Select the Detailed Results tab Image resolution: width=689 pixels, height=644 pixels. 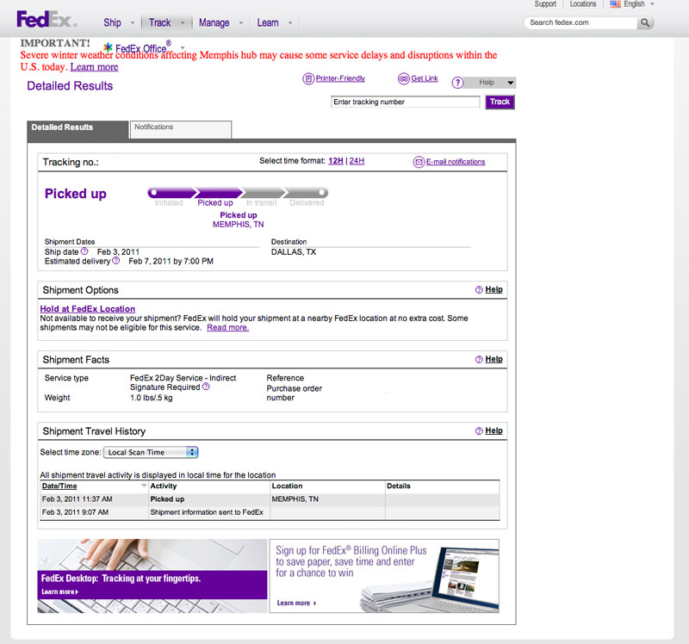click(78, 130)
